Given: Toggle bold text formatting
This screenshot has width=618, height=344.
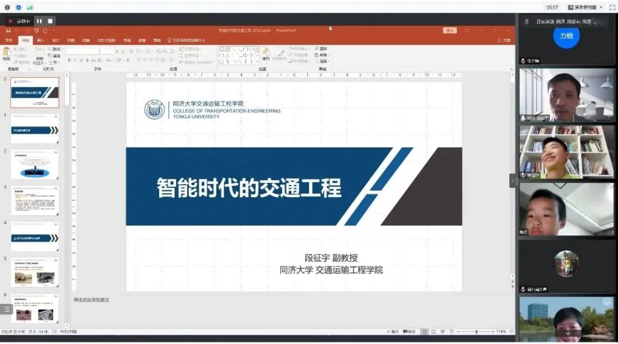Looking at the screenshot, I should (x=69, y=60).
